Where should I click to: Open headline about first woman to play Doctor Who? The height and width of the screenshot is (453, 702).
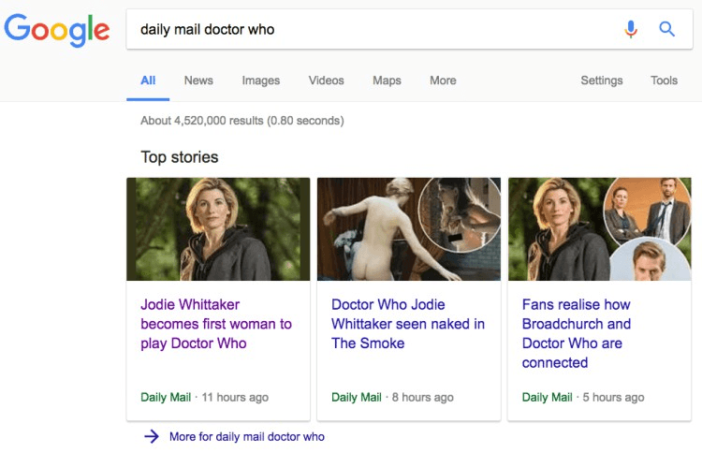point(216,324)
